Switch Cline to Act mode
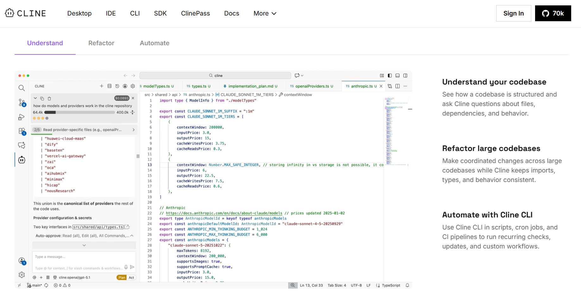 point(131,278)
